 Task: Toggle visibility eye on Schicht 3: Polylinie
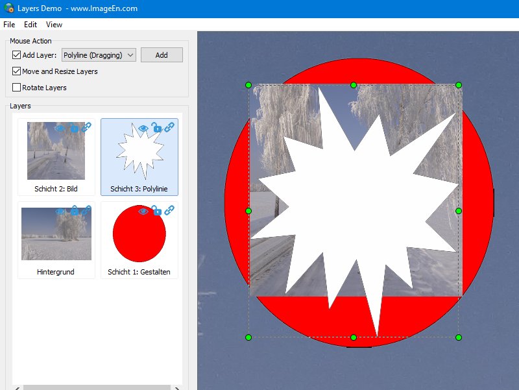[143, 128]
